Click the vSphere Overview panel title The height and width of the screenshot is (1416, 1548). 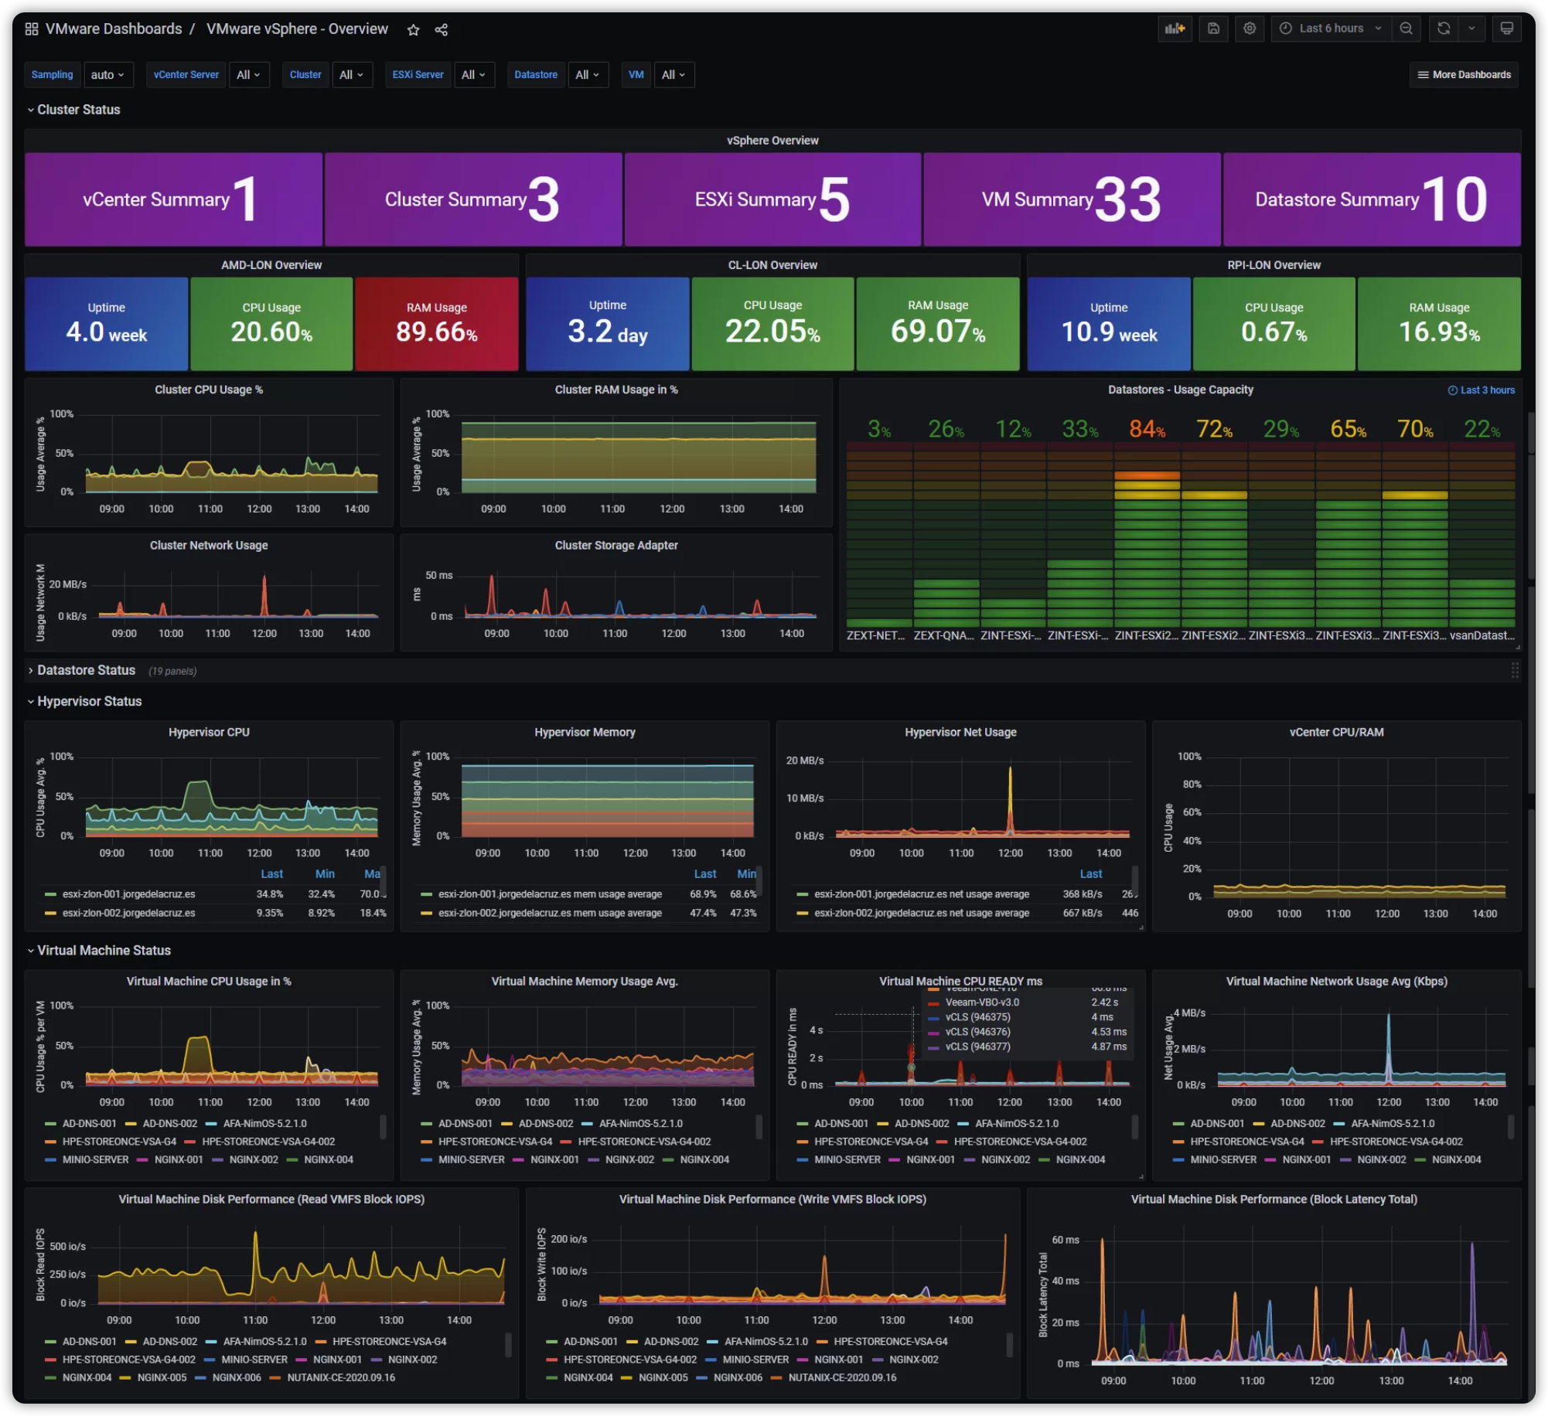[773, 141]
